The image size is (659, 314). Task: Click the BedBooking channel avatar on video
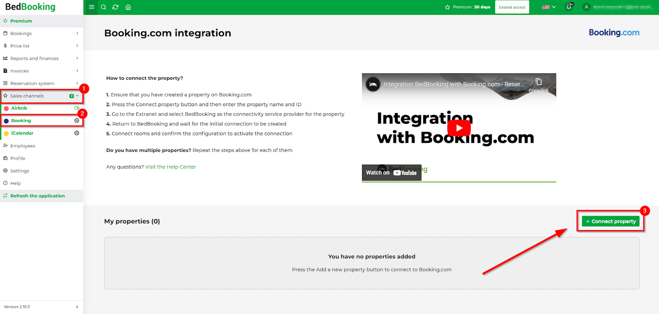coord(373,84)
